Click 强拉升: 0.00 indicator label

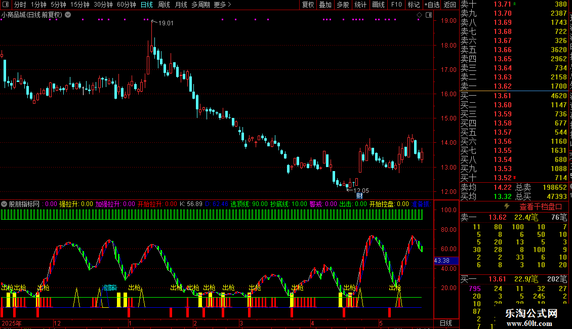(76, 204)
